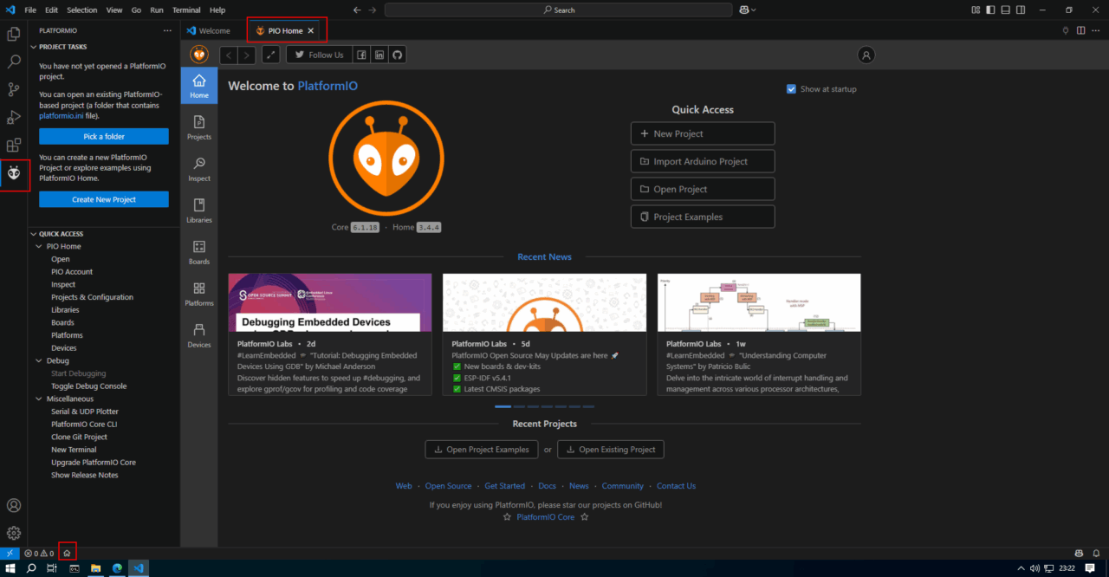Open the PlatformIO sidebar more actions ellipsis

pyautogui.click(x=168, y=30)
